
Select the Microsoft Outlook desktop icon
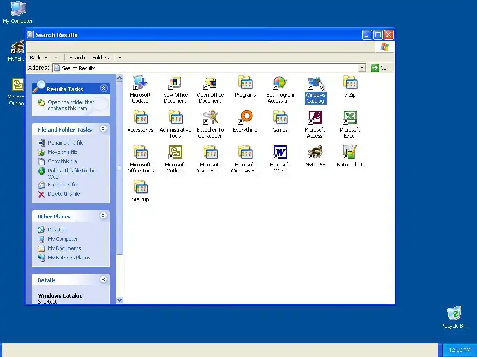tap(17, 85)
